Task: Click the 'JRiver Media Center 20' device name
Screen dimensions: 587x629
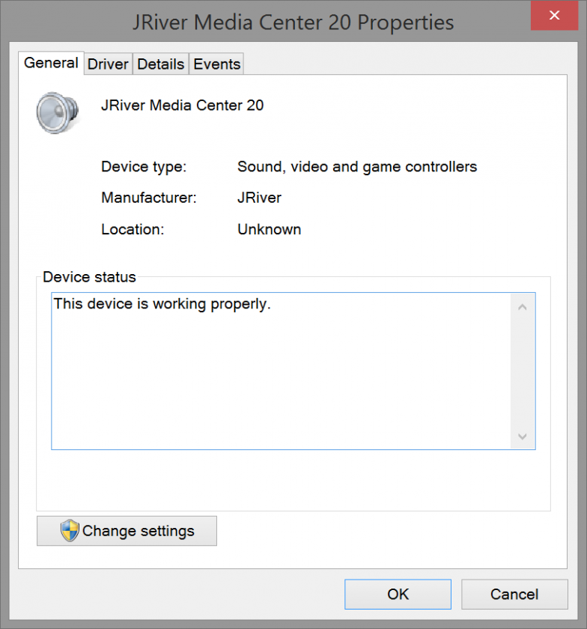Action: [182, 106]
